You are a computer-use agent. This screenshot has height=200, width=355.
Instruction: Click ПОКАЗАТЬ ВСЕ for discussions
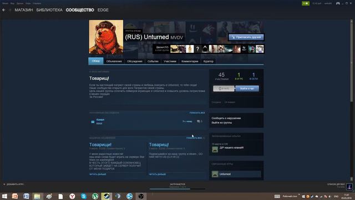(197, 113)
